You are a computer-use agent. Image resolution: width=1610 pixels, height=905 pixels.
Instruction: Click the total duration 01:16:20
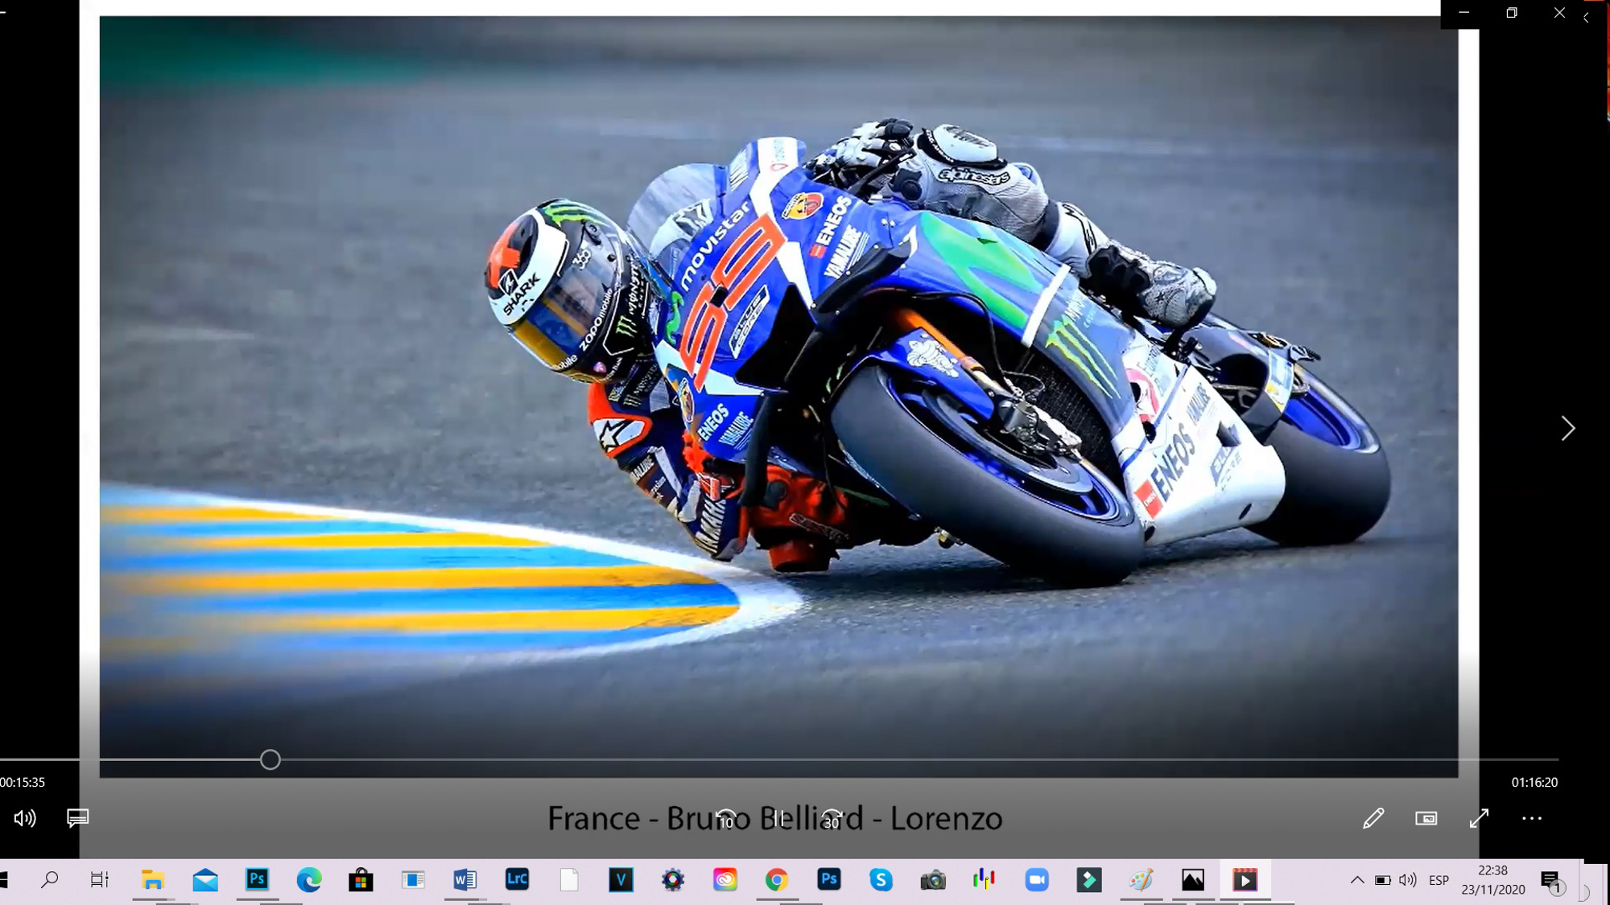point(1534,782)
